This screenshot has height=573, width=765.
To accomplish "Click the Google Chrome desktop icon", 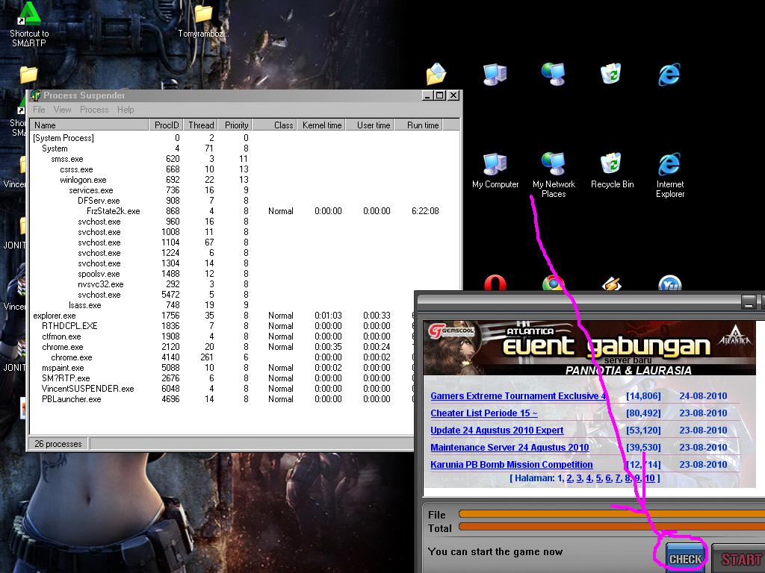I will pyautogui.click(x=554, y=283).
